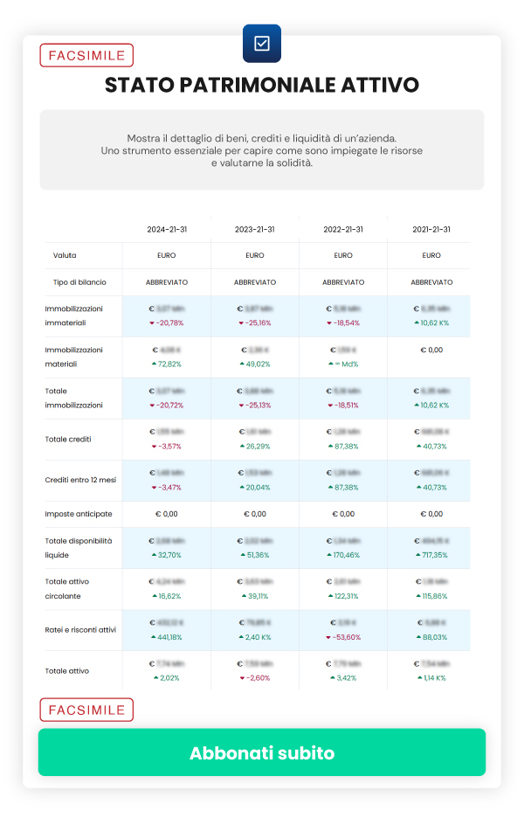Click the Totale attivo row label
Image resolution: width=524 pixels, height=825 pixels.
point(67,670)
